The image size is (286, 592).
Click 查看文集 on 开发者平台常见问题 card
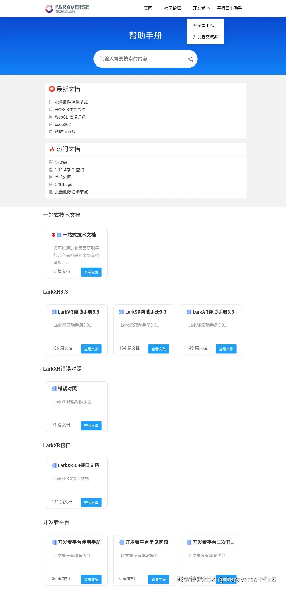[x=159, y=579]
